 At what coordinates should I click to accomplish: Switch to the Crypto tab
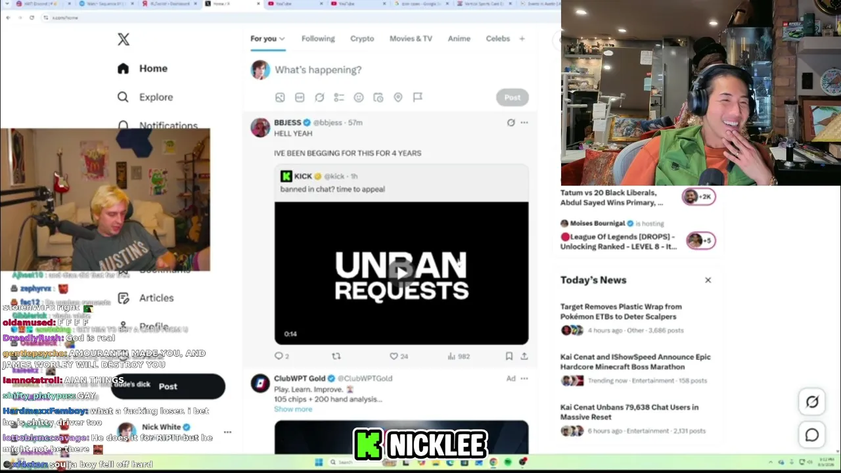362,39
